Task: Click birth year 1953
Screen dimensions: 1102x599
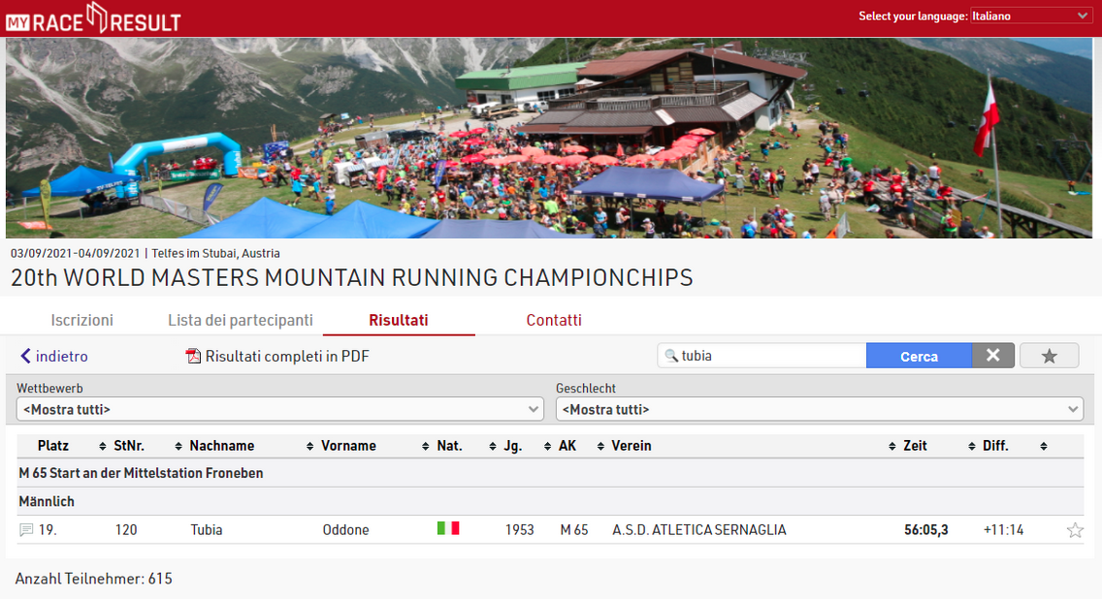Action: click(519, 530)
